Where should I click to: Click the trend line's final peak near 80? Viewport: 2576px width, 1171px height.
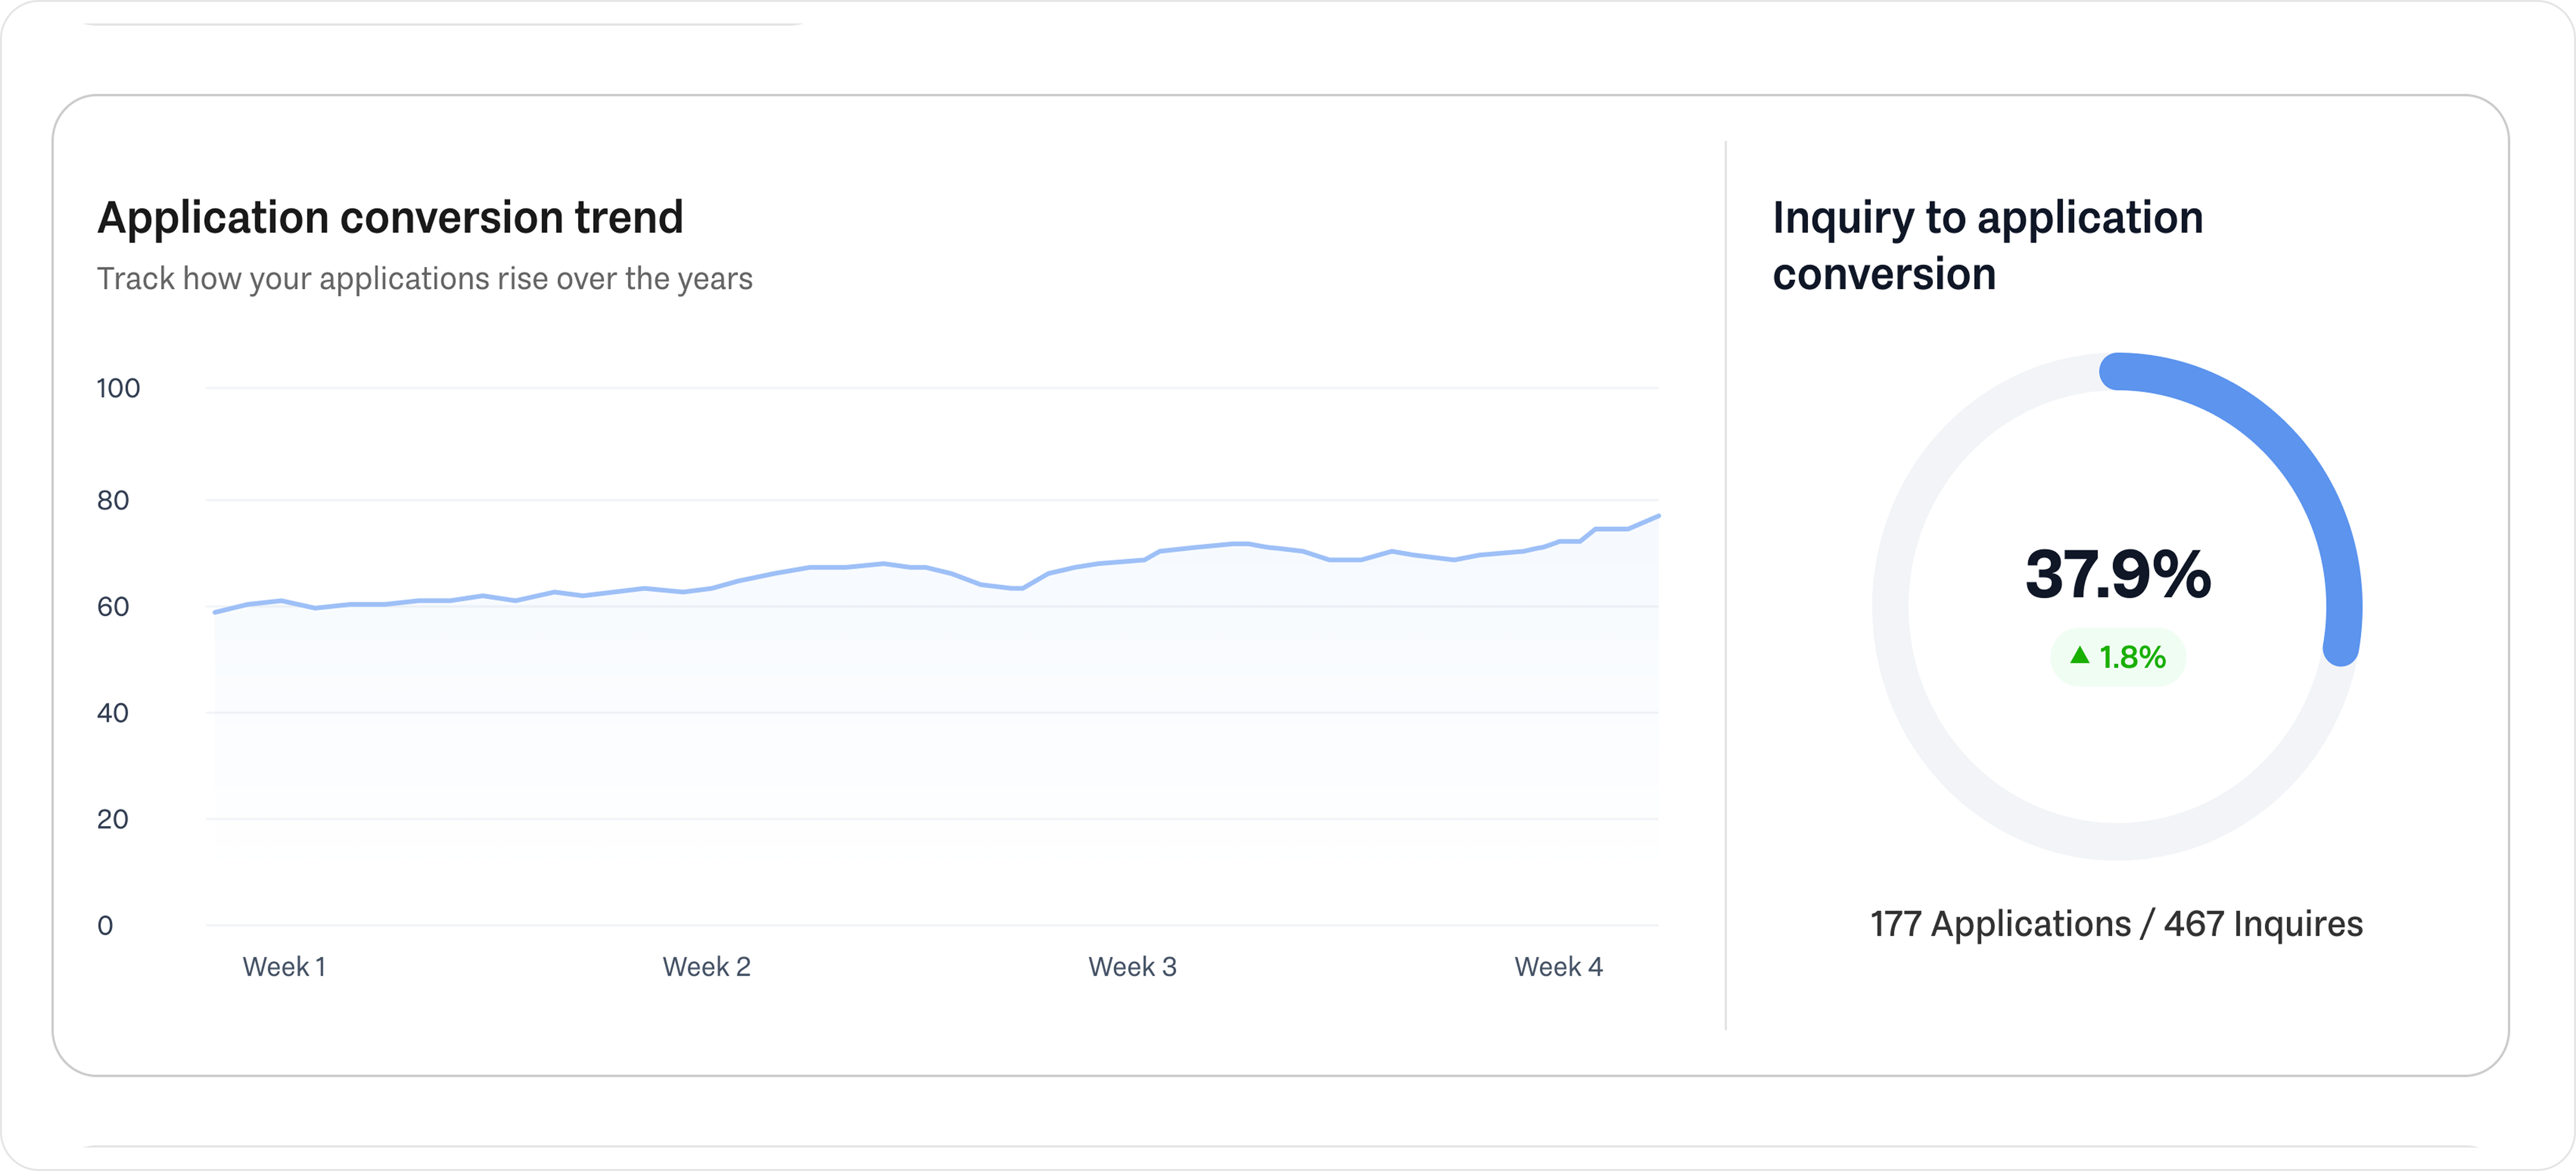point(1657,517)
